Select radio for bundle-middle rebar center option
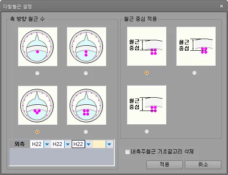Image resolution: width=228 pixels, height=175 pixels. point(194,73)
